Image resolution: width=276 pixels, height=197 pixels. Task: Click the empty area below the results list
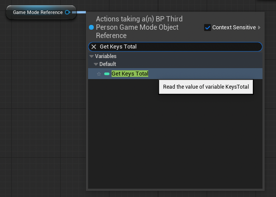pos(175,141)
